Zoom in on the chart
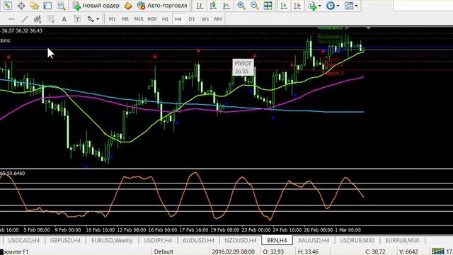453x255 pixels. [241, 6]
